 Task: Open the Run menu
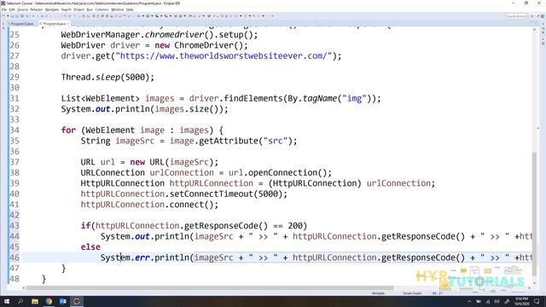[x=90, y=9]
